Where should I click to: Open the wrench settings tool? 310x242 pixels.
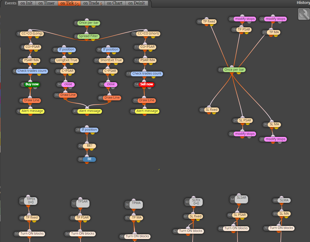304,14
